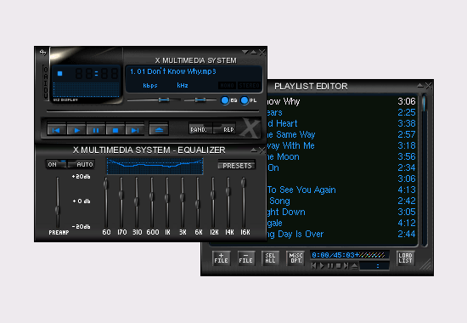The width and height of the screenshot is (467, 323).
Task: Select the playlist row with duration 4:12
Action: point(340,223)
